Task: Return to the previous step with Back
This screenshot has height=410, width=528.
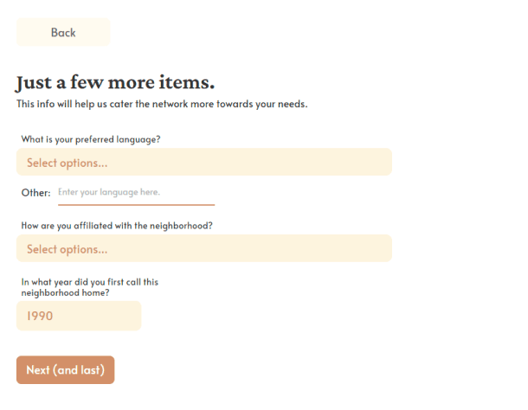Action: pos(63,32)
